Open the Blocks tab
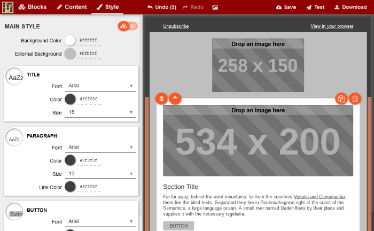Viewport: 374px width, 231px height. coord(33,7)
